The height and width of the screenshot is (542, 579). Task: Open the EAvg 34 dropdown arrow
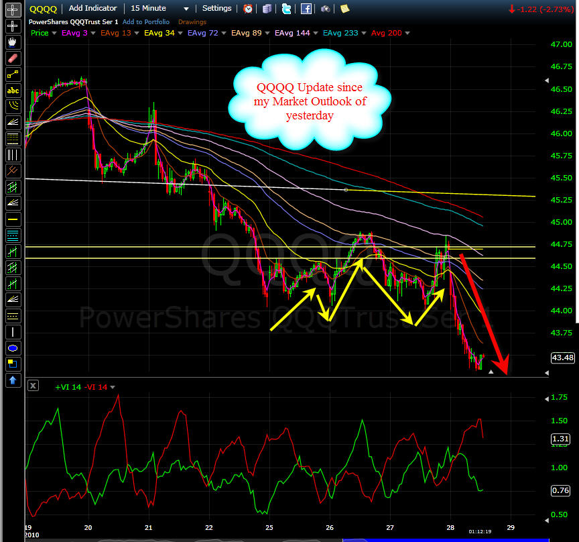pyautogui.click(x=180, y=34)
